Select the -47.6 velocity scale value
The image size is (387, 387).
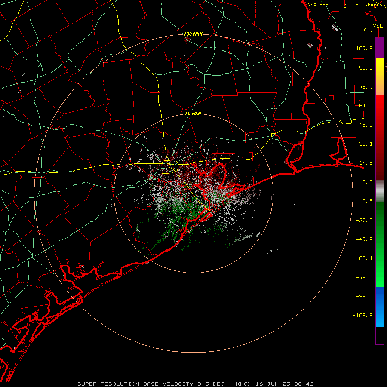pos(364,240)
